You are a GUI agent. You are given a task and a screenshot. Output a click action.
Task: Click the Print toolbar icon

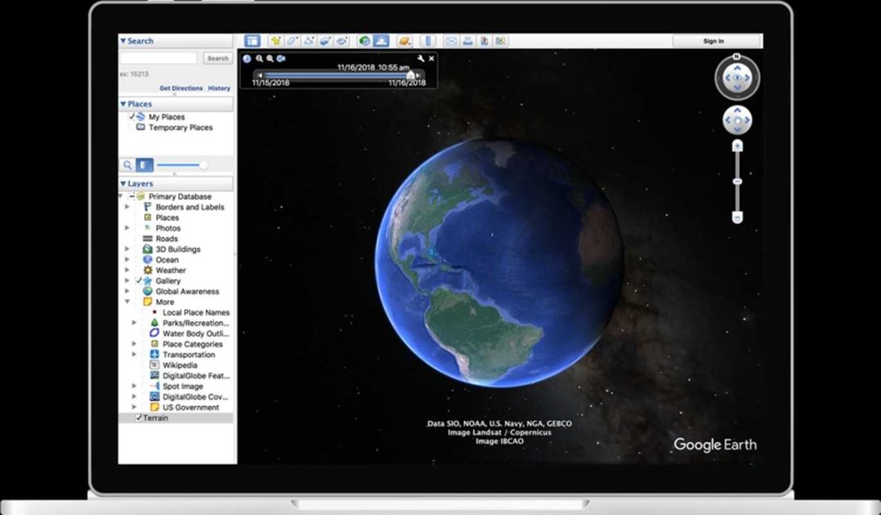pos(467,41)
